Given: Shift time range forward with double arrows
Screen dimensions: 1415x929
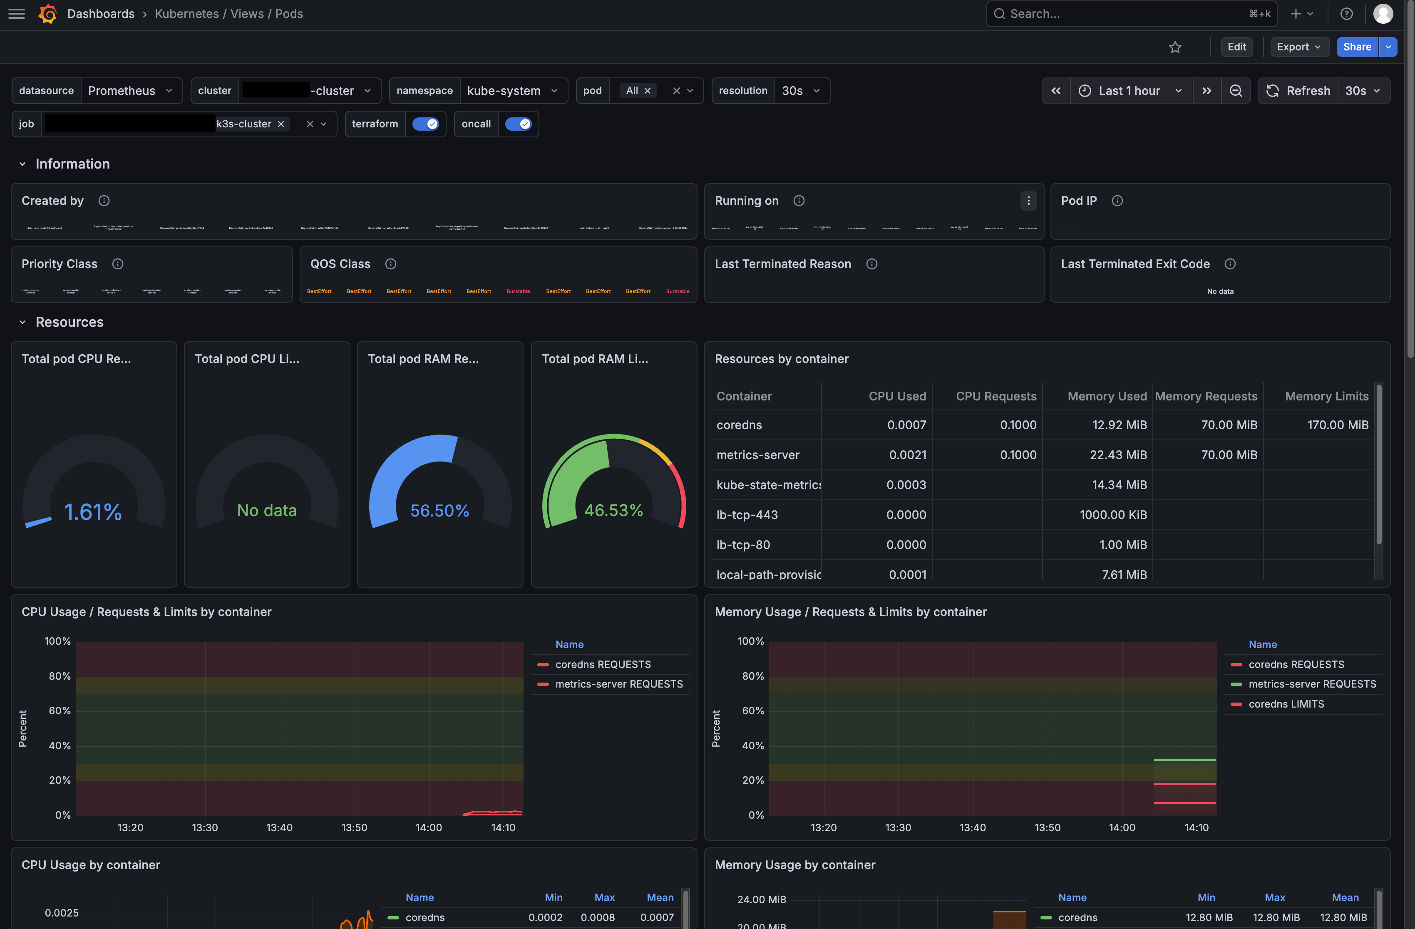Looking at the screenshot, I should (x=1206, y=90).
